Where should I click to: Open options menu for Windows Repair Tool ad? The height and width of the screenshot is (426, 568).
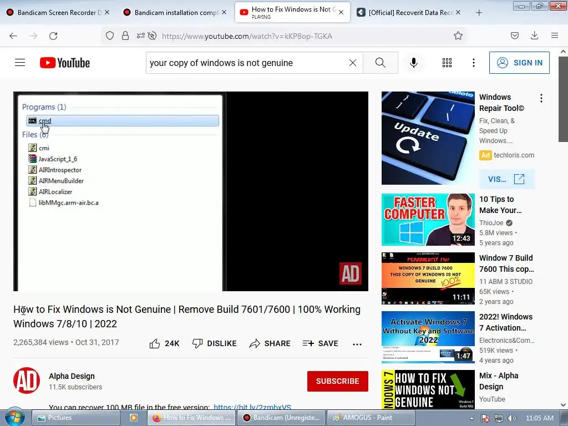pyautogui.click(x=541, y=98)
